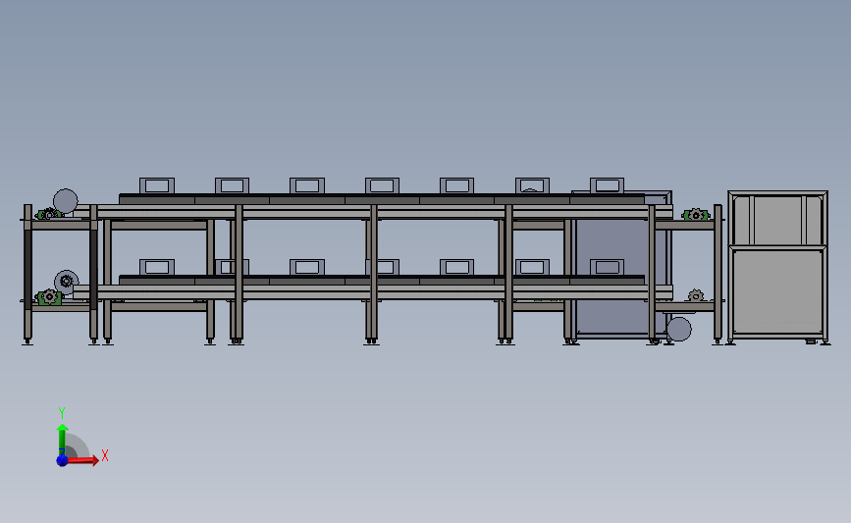Select the green bearing block at the upper-right end
Viewport: 851px width, 523px height.
(696, 216)
